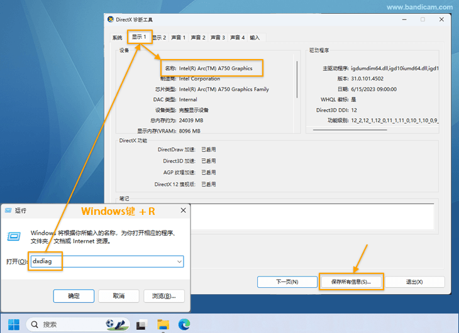Click 取消 in the Run dialog
Screen dimensions: 459x333
tap(119, 296)
